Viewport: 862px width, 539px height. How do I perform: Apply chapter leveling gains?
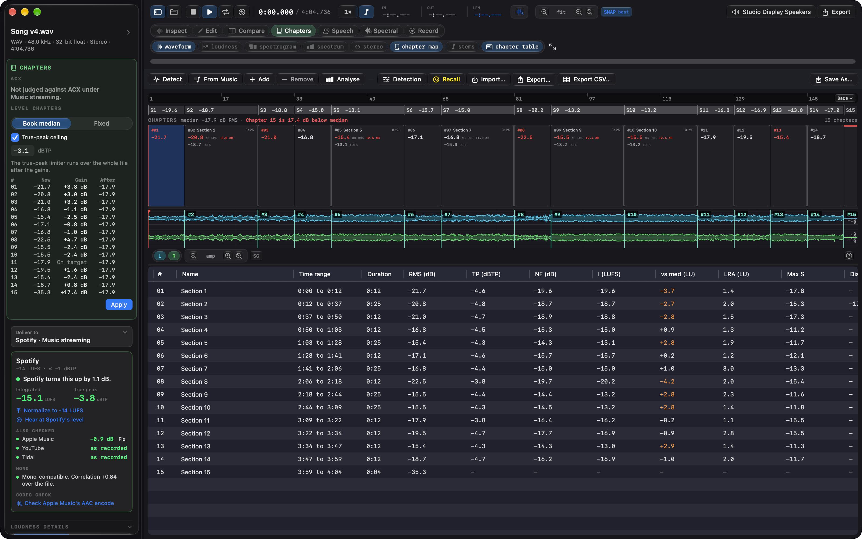coord(119,305)
